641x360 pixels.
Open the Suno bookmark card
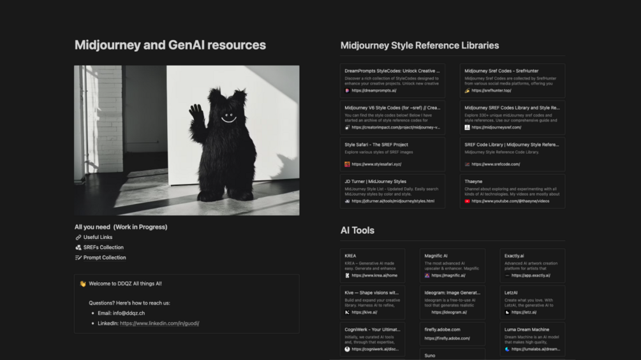click(453, 354)
